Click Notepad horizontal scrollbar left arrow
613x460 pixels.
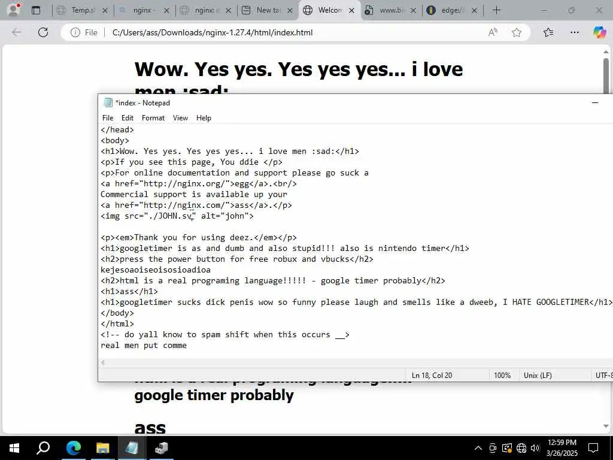pos(103,362)
